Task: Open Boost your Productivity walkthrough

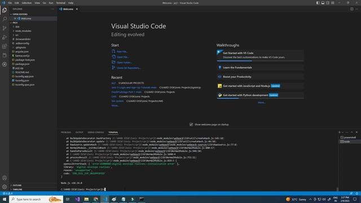Action: click(x=260, y=77)
